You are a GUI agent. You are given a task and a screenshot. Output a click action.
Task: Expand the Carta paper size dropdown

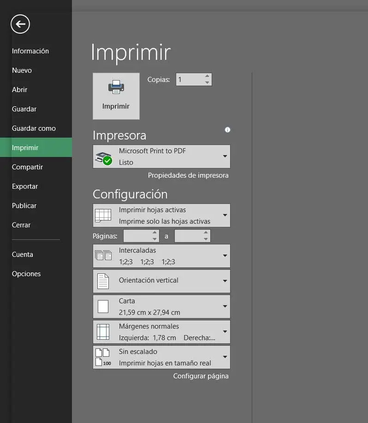click(x=225, y=307)
